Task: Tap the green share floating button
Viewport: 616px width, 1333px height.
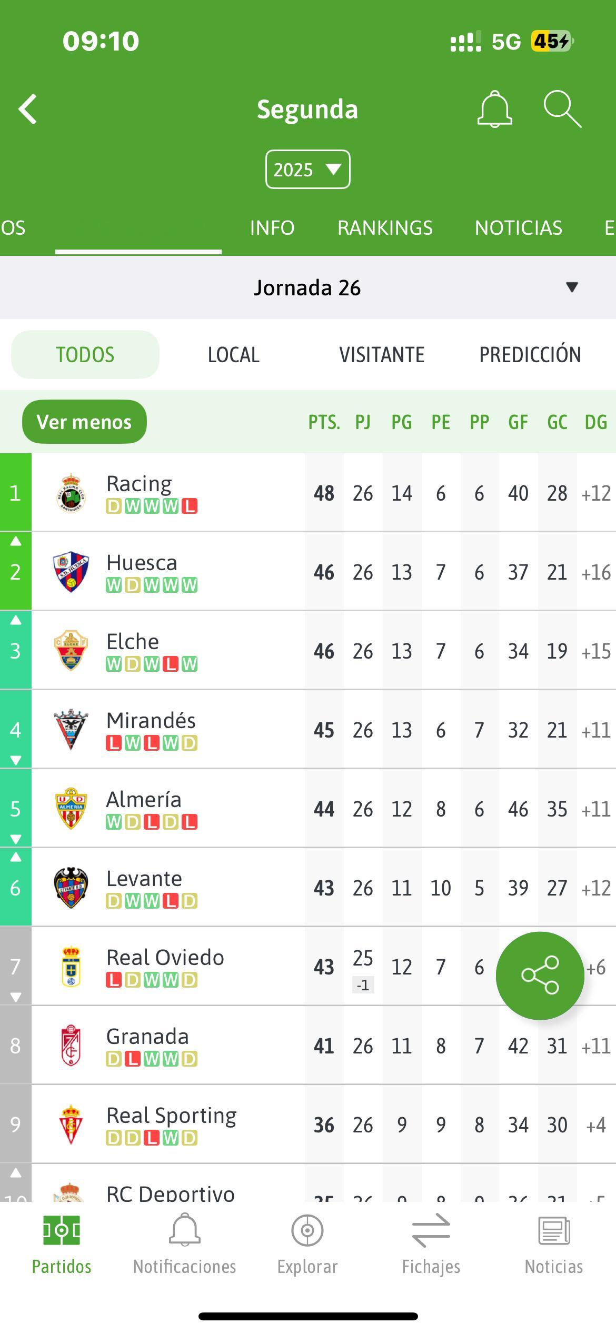Action: 540,976
